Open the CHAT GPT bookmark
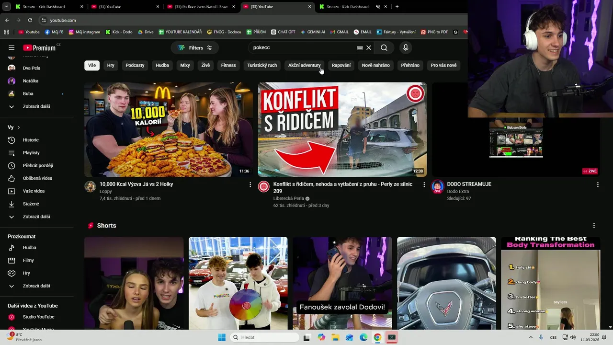The image size is (613, 345). 283,32
